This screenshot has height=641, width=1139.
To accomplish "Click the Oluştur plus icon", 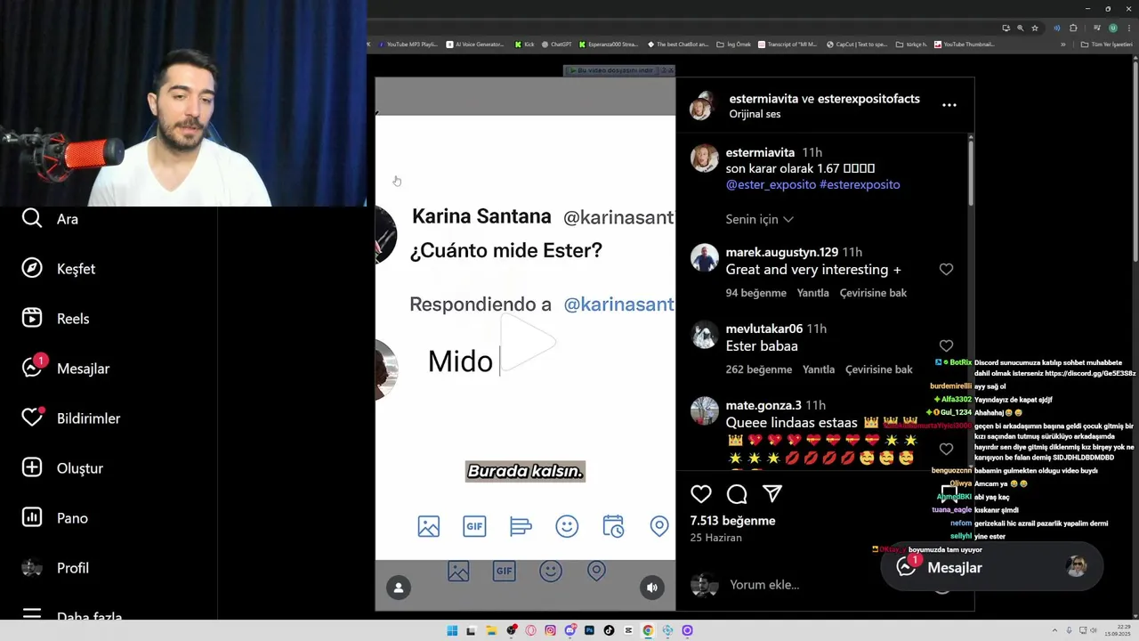I will pos(32,467).
